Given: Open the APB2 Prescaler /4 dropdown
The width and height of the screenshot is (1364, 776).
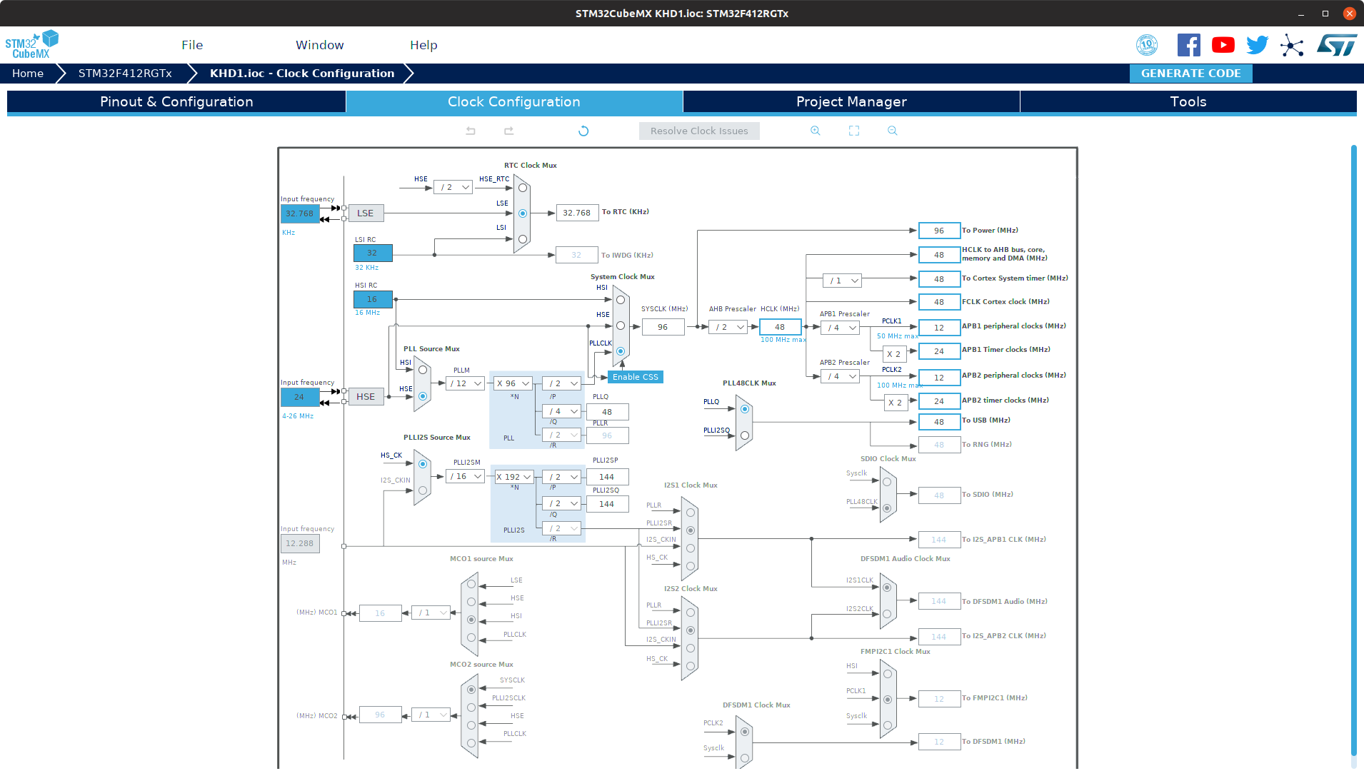Looking at the screenshot, I should (x=840, y=376).
